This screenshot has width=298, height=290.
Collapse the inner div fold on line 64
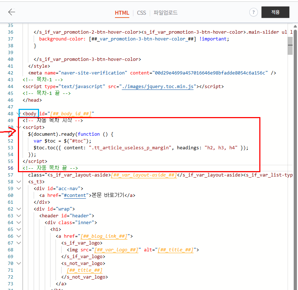[19, 223]
